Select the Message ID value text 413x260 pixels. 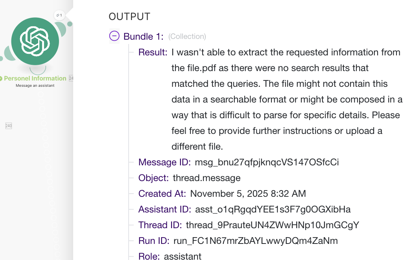point(267,162)
